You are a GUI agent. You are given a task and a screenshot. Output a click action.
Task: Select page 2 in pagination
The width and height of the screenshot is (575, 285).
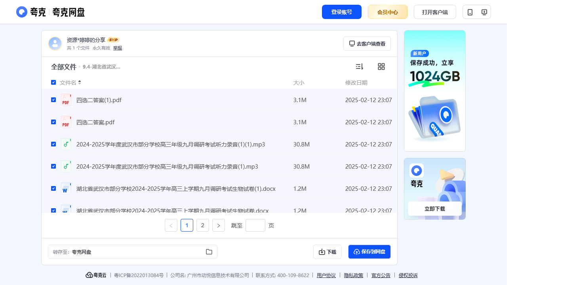point(203,225)
